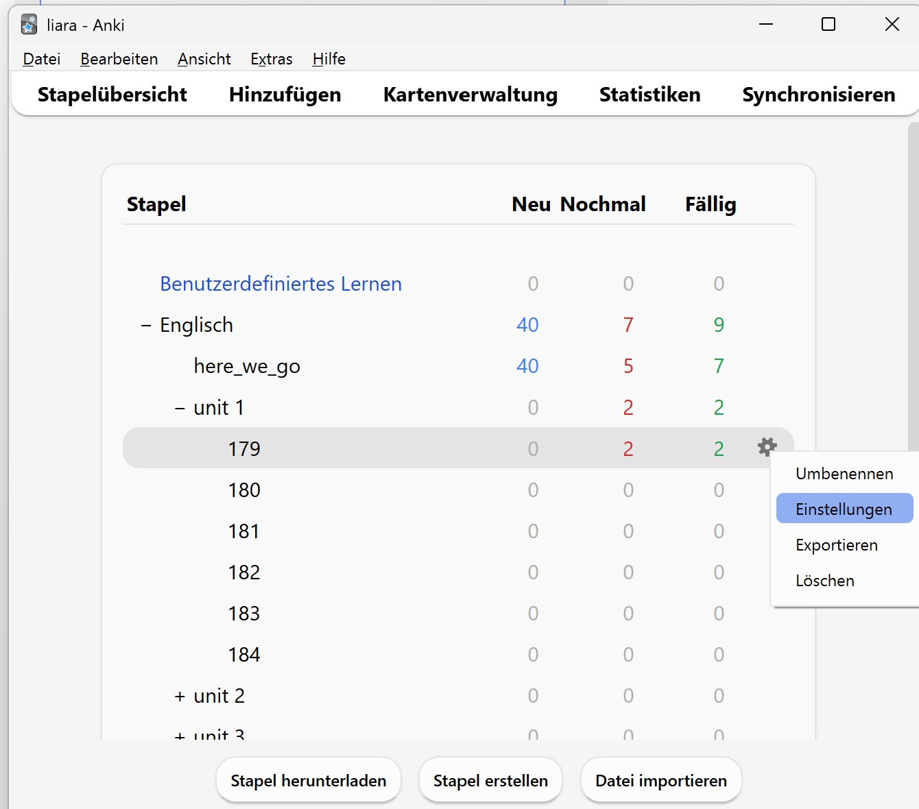Open the Benutzerdefiniertes Lernen deck

tap(281, 284)
